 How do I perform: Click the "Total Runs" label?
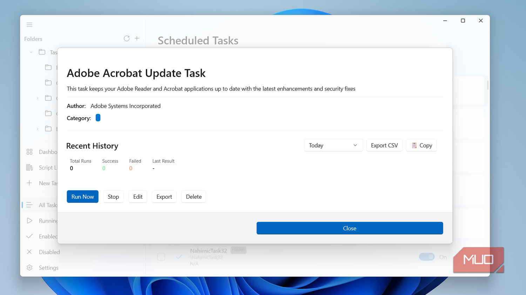point(80,161)
